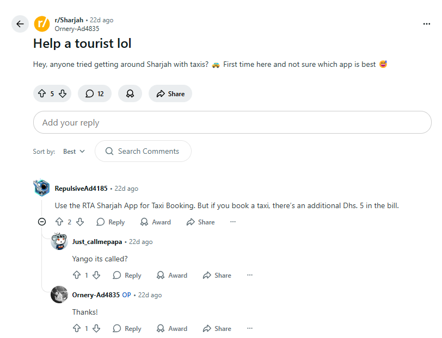442x338 pixels.
Task: Open the r/Sharjah subreddit link
Action: (x=69, y=20)
